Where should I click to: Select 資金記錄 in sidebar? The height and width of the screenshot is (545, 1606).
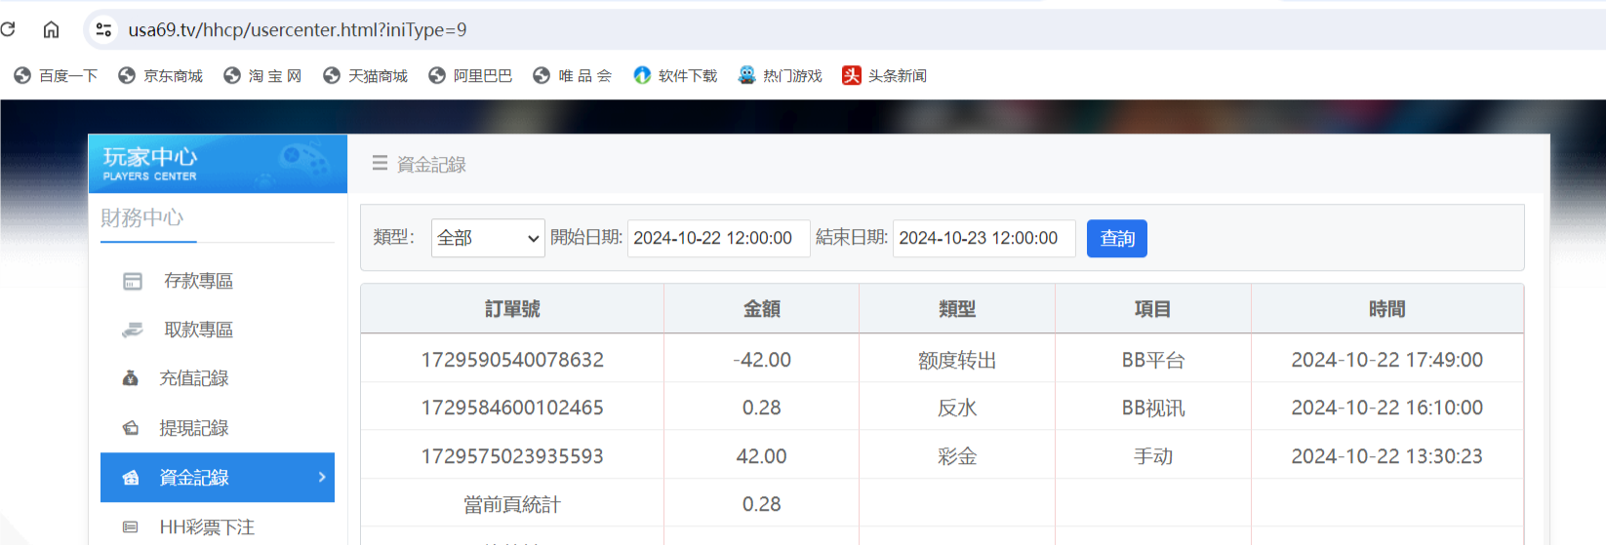(218, 478)
